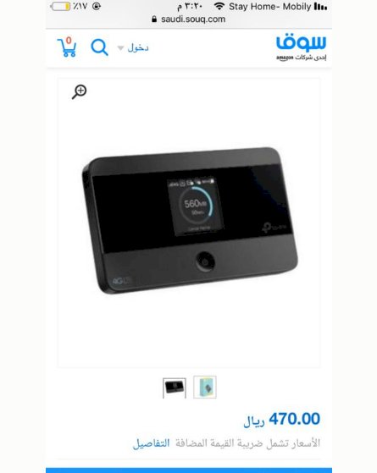Tap the padlock icon beside the URL
The height and width of the screenshot is (473, 377).
point(154,19)
